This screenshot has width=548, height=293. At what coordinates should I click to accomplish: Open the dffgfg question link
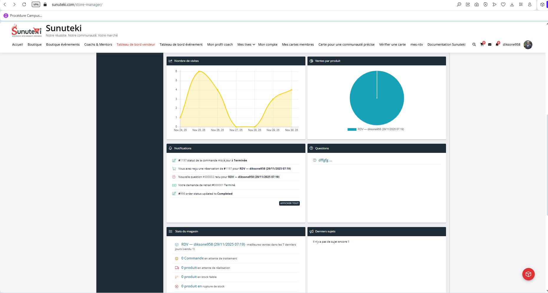[325, 160]
